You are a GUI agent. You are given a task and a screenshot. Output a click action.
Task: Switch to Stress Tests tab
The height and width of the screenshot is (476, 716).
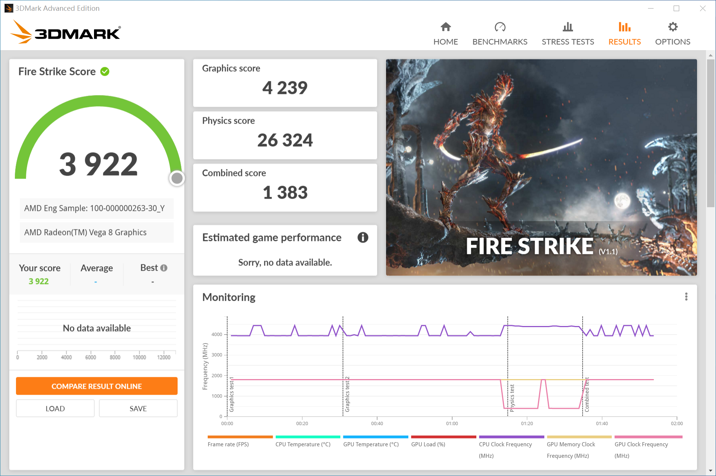coord(568,34)
